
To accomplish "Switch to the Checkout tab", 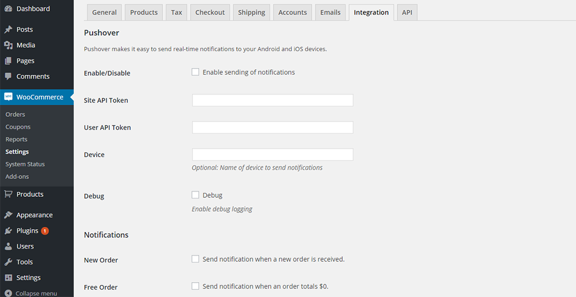I will tap(210, 13).
